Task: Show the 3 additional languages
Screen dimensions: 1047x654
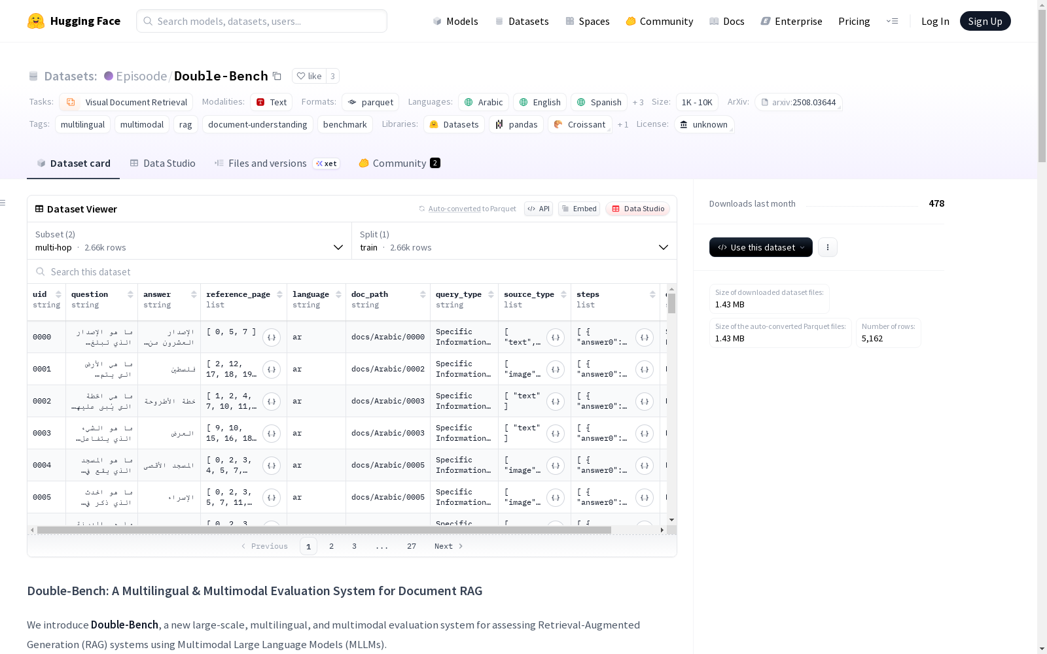Action: [638, 102]
